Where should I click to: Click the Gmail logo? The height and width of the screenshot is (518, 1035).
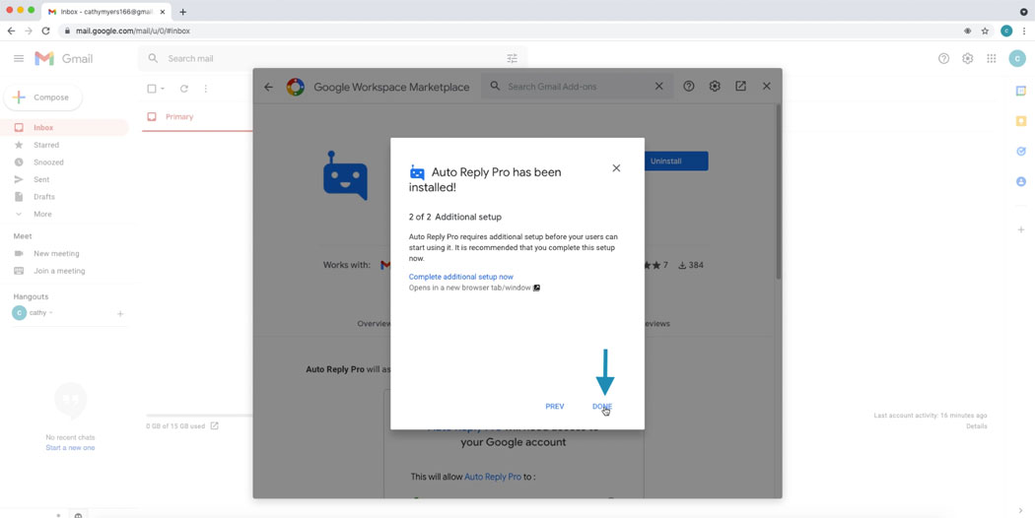click(63, 59)
